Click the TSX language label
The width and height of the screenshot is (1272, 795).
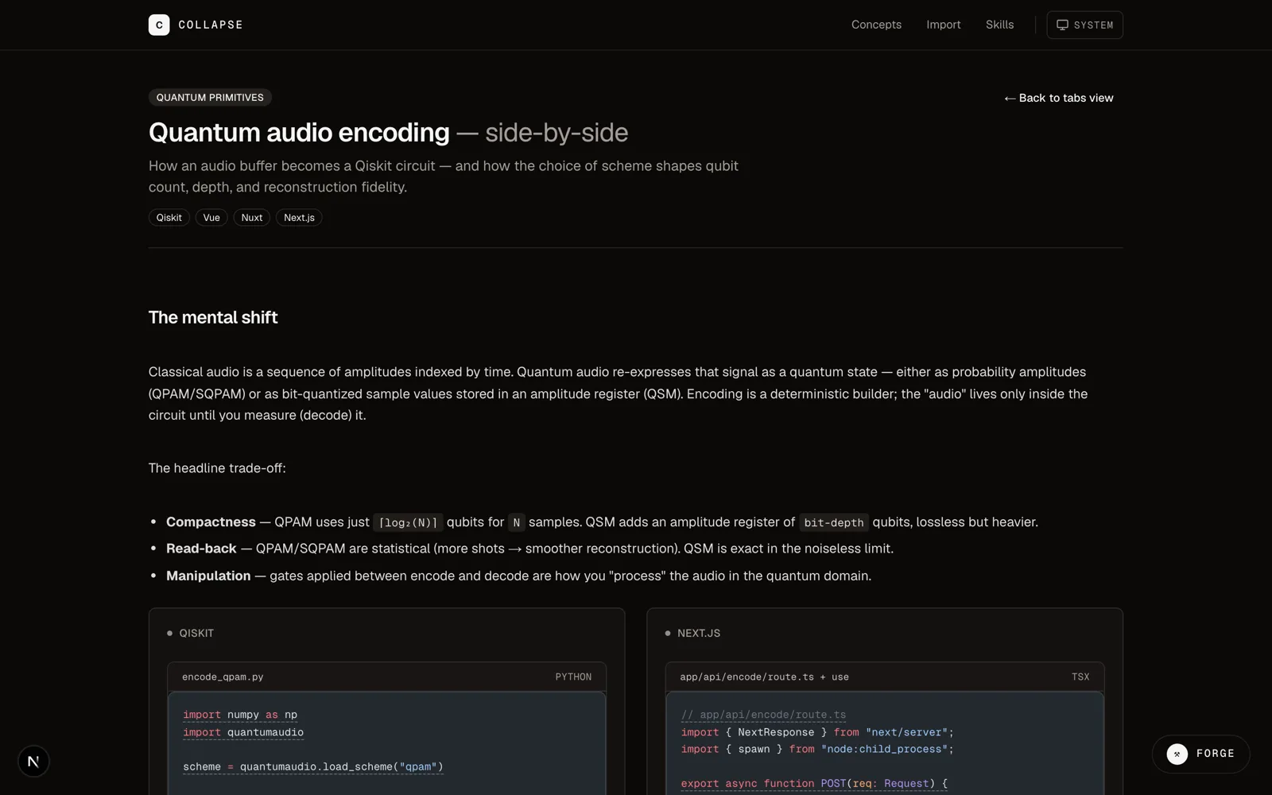[x=1080, y=677]
